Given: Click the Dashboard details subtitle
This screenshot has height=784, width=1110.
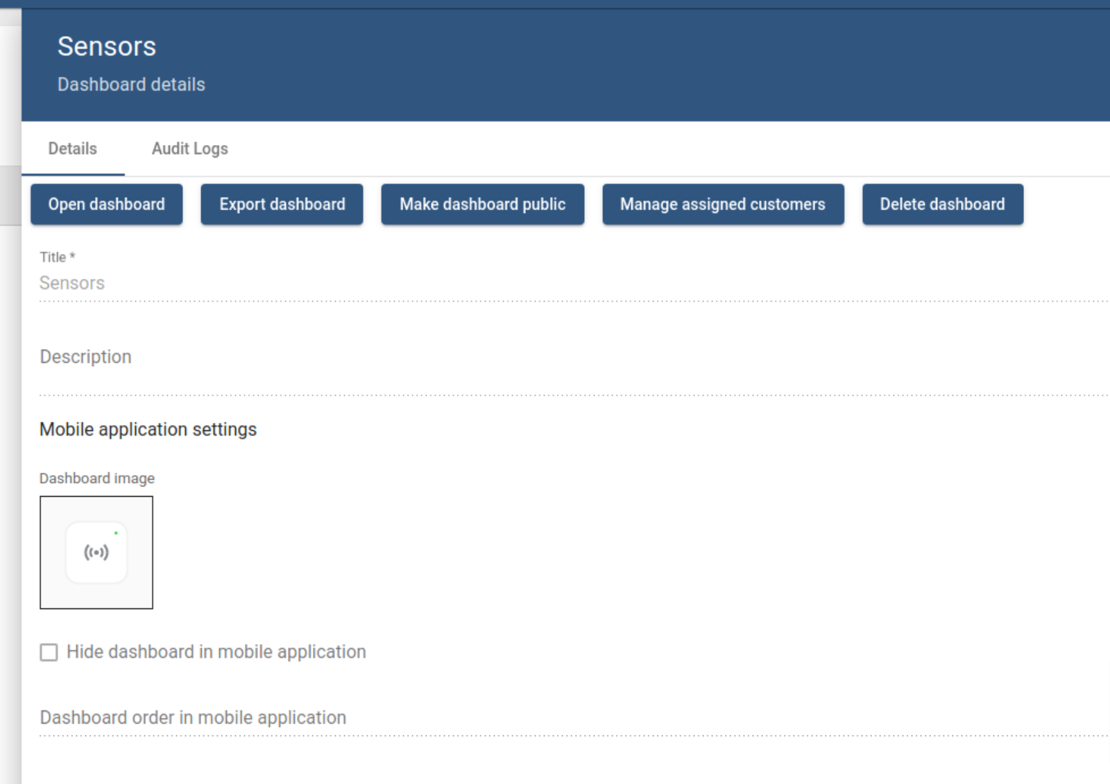Looking at the screenshot, I should (x=131, y=85).
